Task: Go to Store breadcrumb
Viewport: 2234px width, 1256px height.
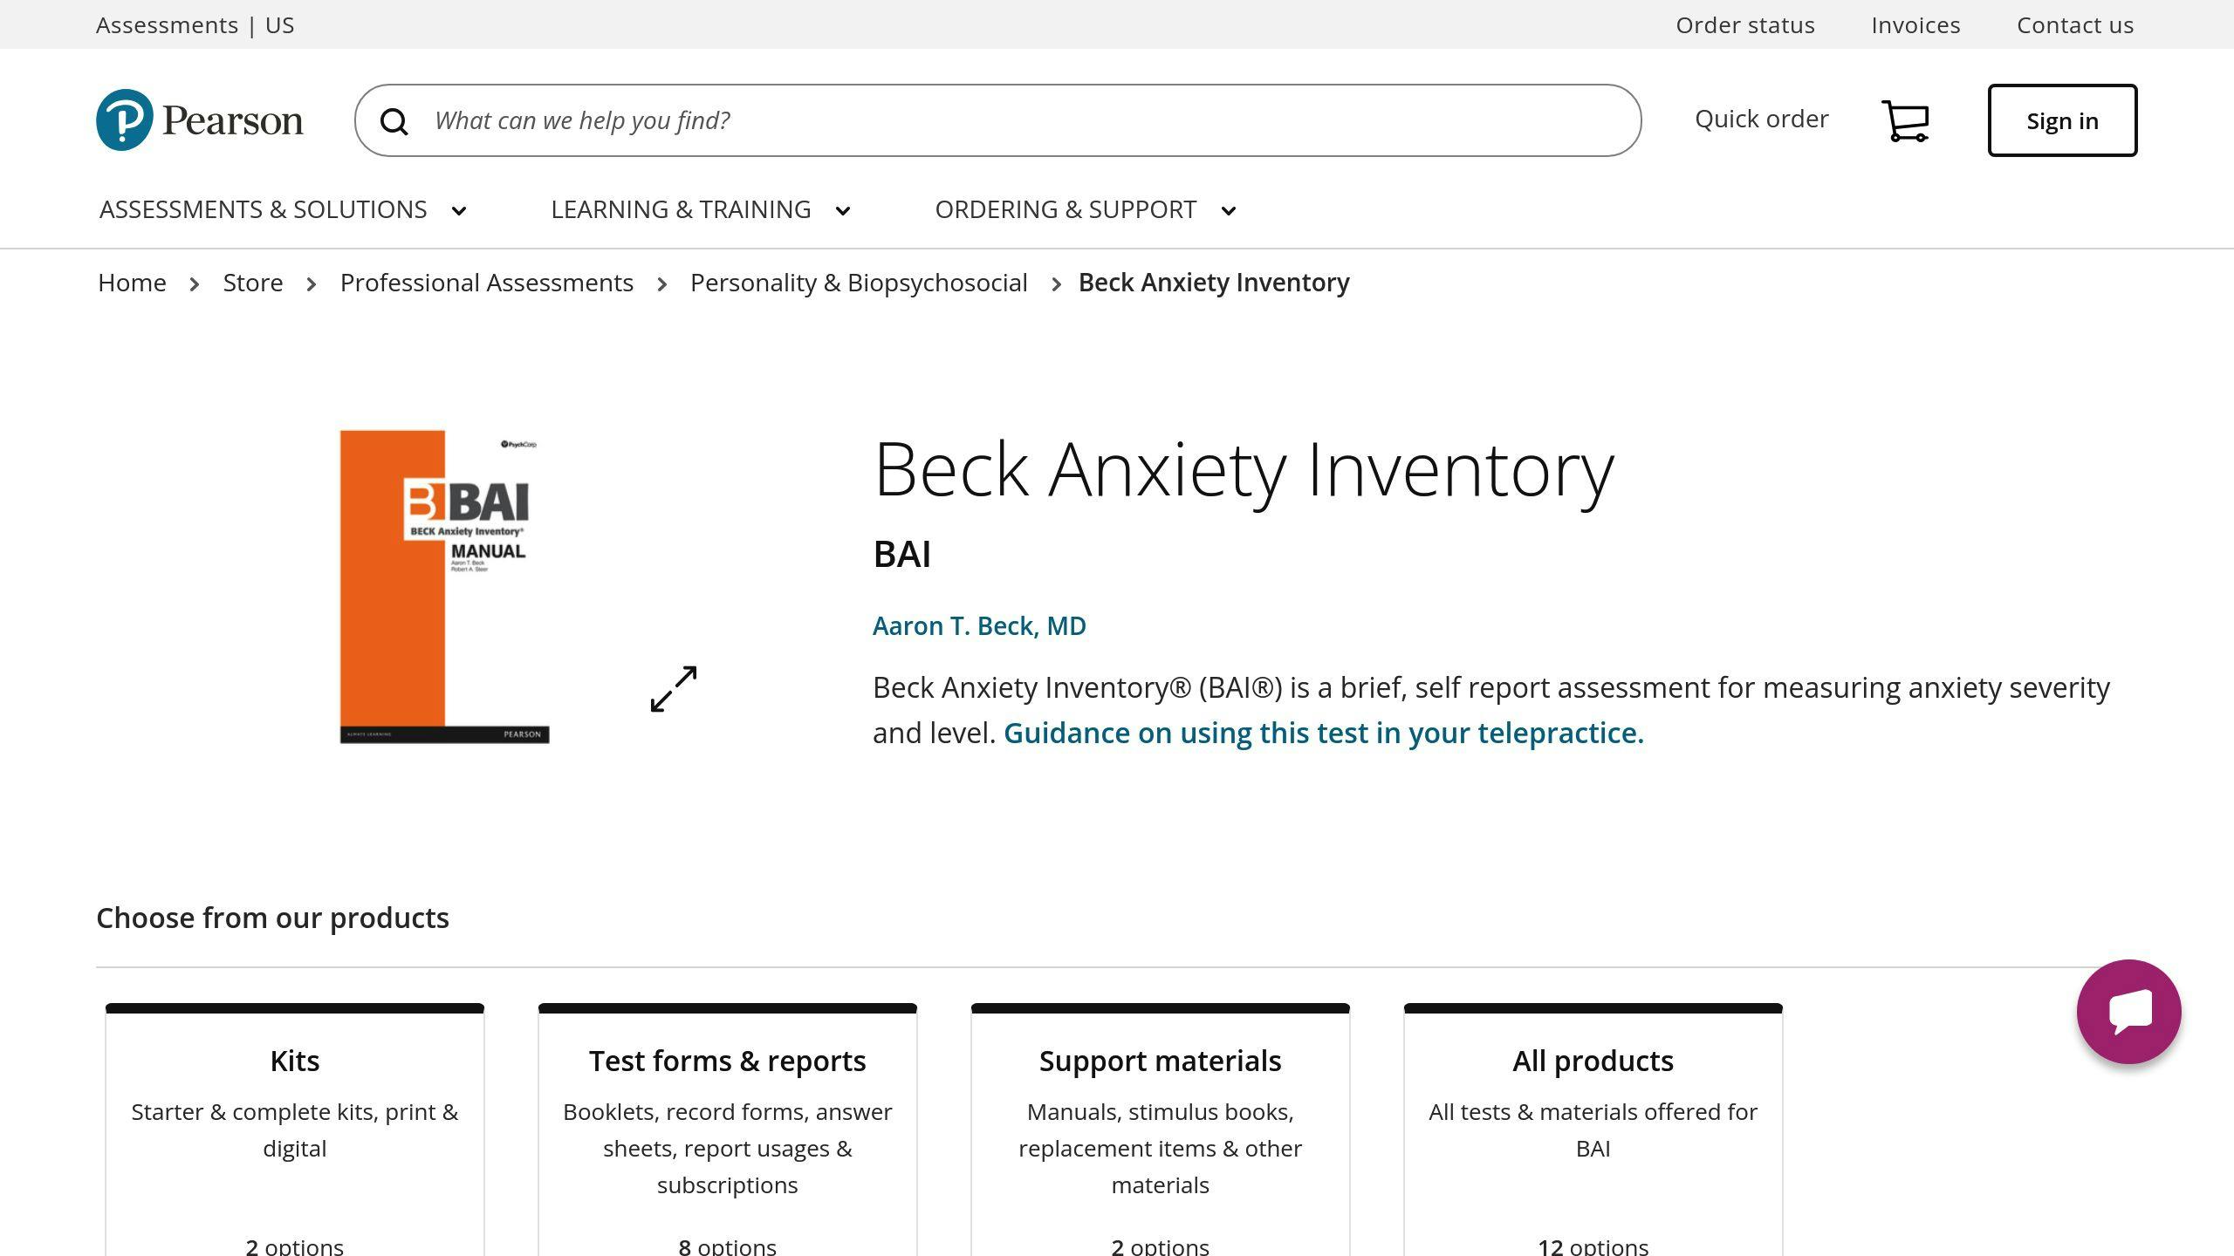Action: [x=253, y=283]
